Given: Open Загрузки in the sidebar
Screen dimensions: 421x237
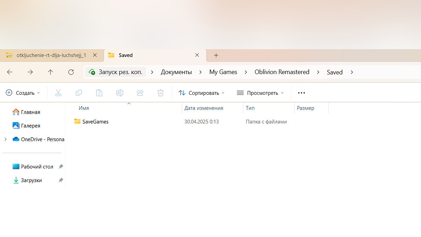Looking at the screenshot, I should pyautogui.click(x=31, y=180).
